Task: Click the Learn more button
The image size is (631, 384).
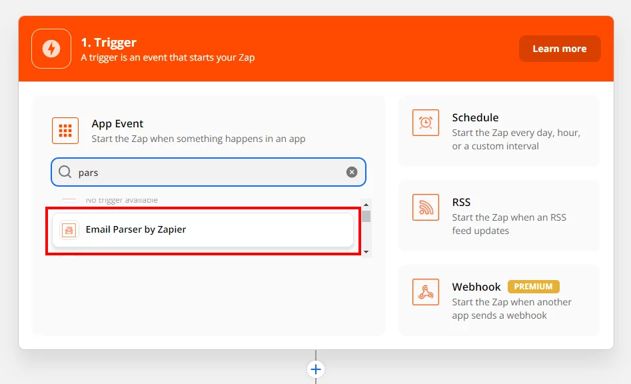Action: pyautogui.click(x=559, y=49)
